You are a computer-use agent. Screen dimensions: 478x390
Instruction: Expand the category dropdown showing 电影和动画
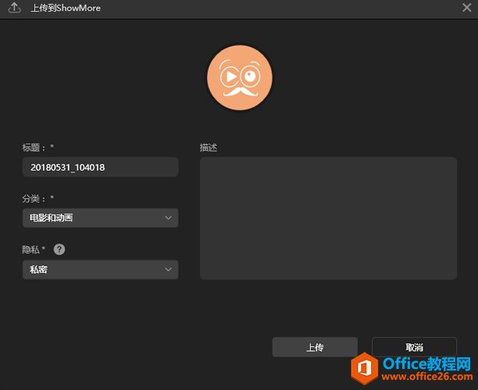click(101, 218)
